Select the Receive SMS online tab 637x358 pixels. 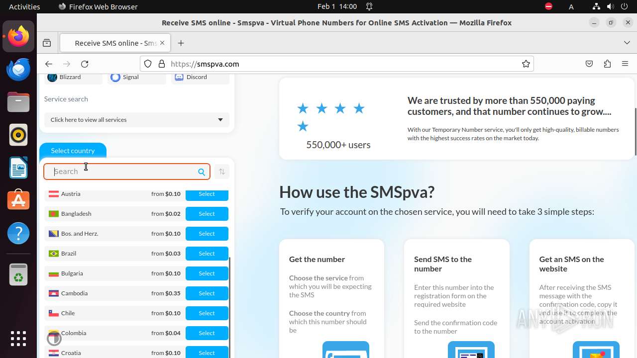point(115,43)
